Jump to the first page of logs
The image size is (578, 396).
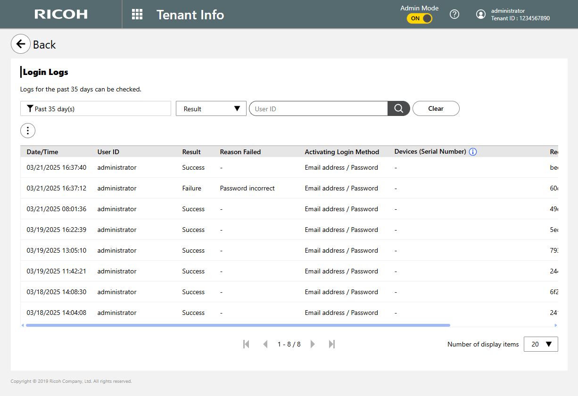(246, 344)
